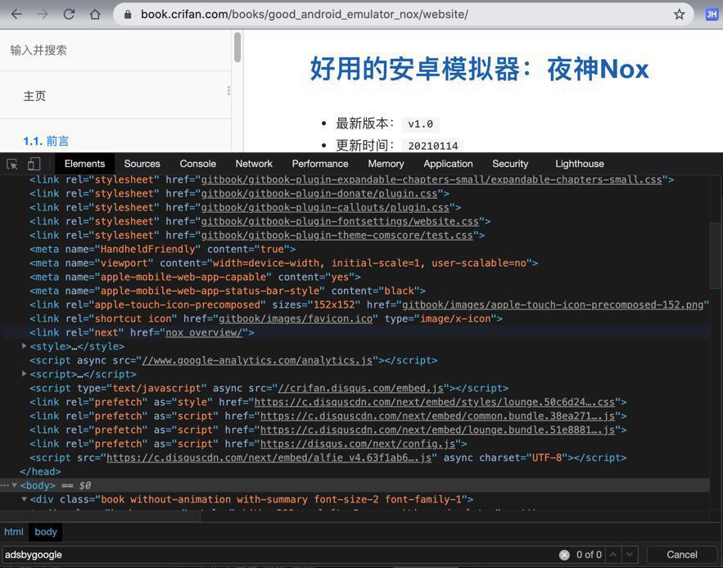Open the Performance tab

pyautogui.click(x=320, y=164)
